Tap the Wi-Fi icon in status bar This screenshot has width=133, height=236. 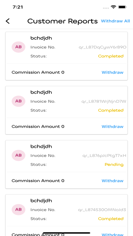point(113,7)
